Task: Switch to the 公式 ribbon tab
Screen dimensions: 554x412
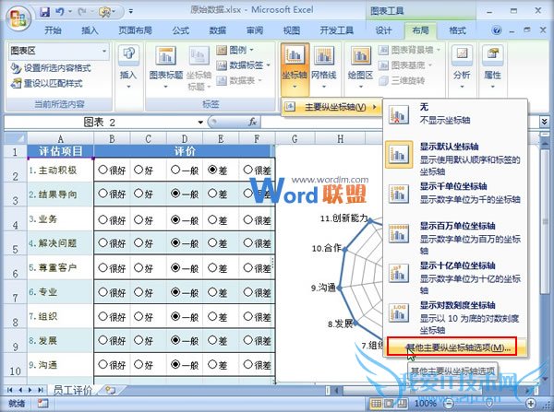Action: (181, 30)
